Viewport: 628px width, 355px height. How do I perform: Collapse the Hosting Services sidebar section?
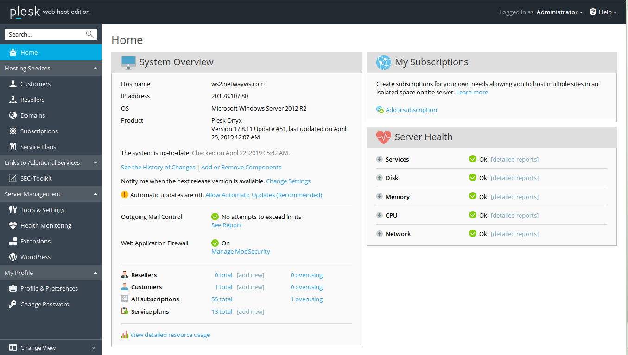[95, 68]
